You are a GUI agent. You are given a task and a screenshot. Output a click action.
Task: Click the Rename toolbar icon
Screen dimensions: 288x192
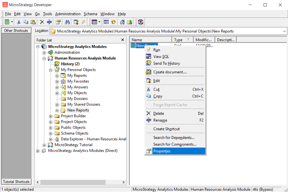[x=49, y=22]
